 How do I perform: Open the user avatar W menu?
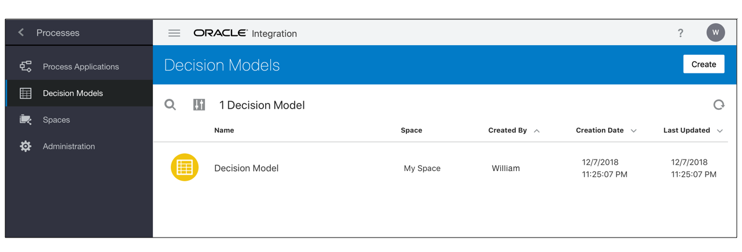(x=715, y=32)
